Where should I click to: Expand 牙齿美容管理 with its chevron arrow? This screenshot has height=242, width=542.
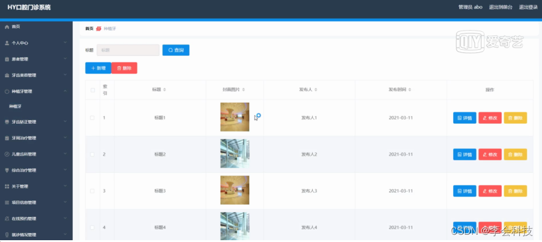pos(65,75)
